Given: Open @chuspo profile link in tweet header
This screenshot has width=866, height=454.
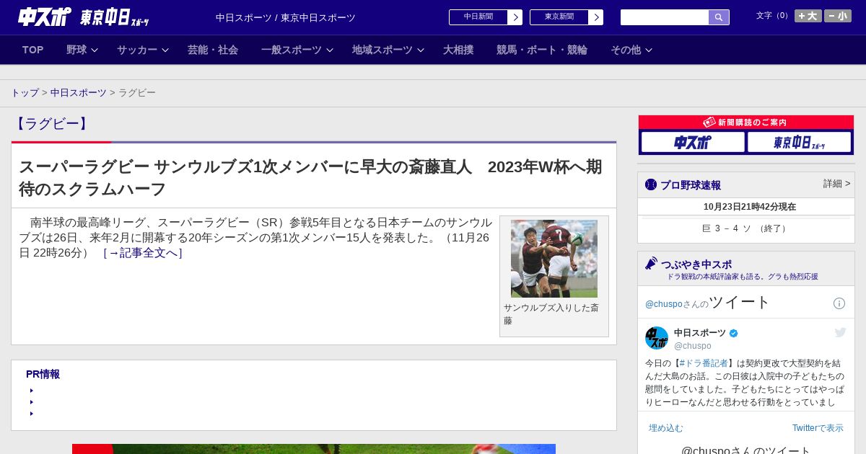Looking at the screenshot, I should tap(663, 304).
